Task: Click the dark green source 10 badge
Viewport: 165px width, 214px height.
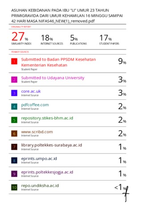Action: tap(14, 187)
